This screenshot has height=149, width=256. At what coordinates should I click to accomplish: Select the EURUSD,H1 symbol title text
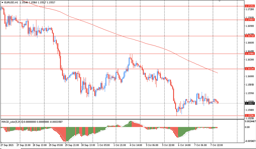11,3
